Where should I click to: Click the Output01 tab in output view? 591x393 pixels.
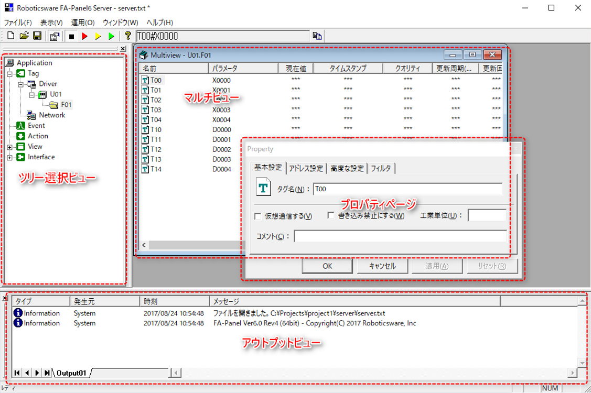(x=71, y=373)
